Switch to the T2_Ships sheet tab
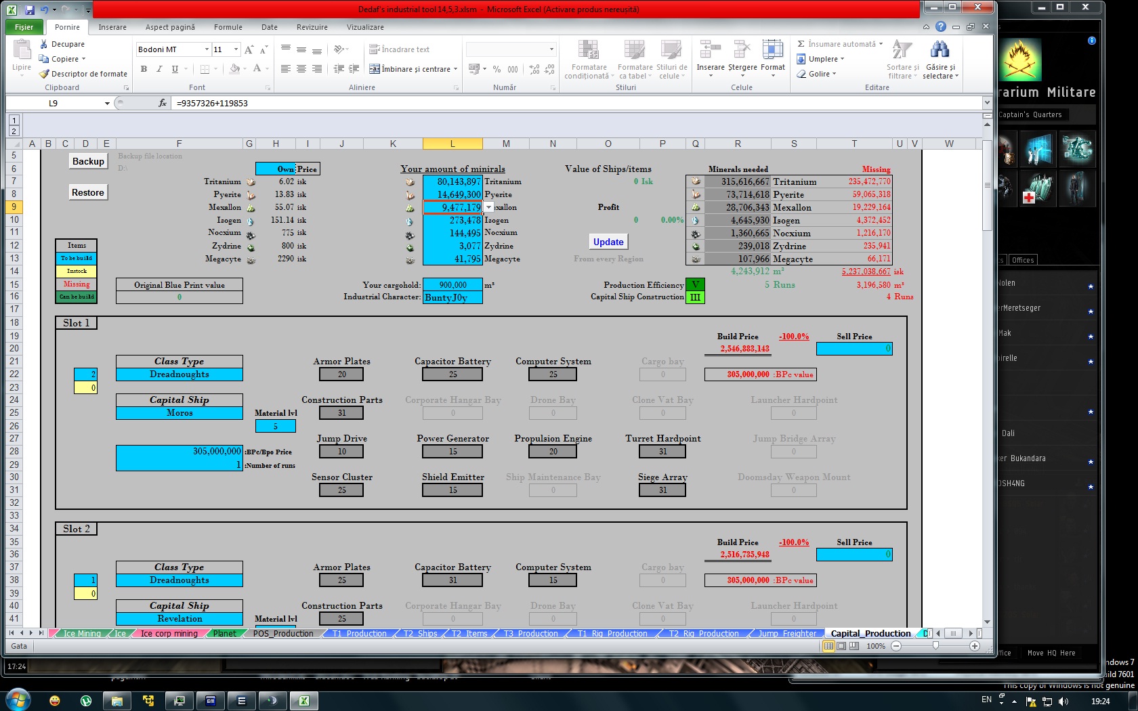 (420, 634)
